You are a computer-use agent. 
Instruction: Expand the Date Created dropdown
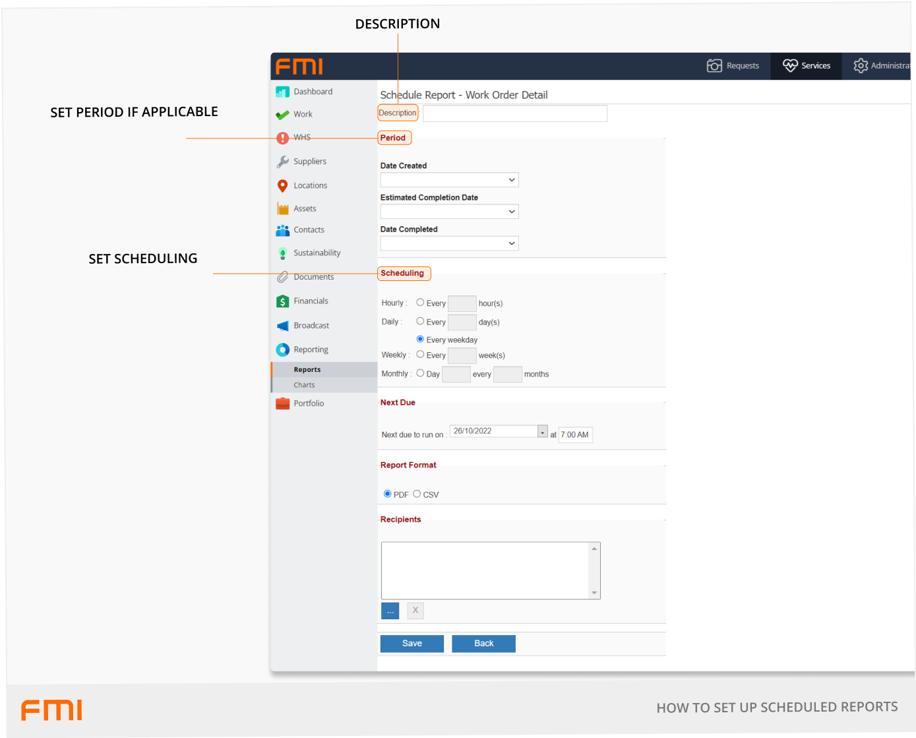click(449, 180)
